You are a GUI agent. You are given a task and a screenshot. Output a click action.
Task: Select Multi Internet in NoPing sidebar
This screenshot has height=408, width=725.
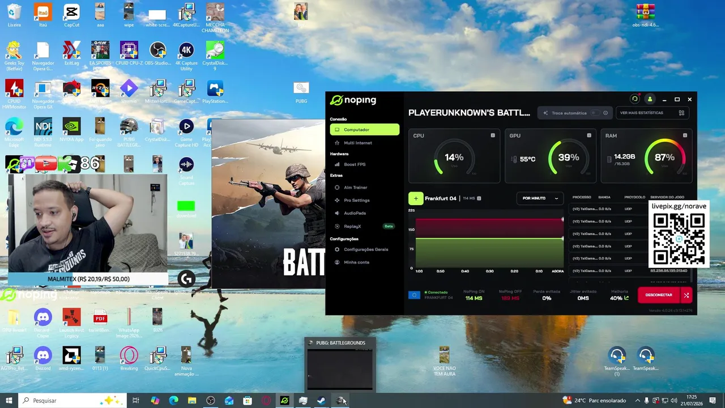pos(365,143)
